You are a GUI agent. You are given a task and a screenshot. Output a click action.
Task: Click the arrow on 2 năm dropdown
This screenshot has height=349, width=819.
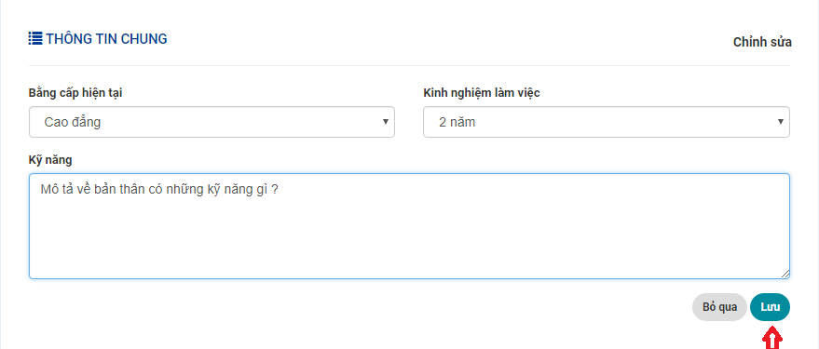[781, 122]
